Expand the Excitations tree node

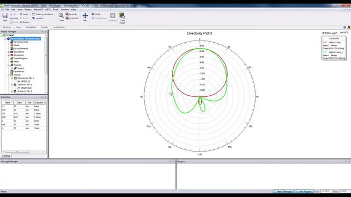pos(9,55)
